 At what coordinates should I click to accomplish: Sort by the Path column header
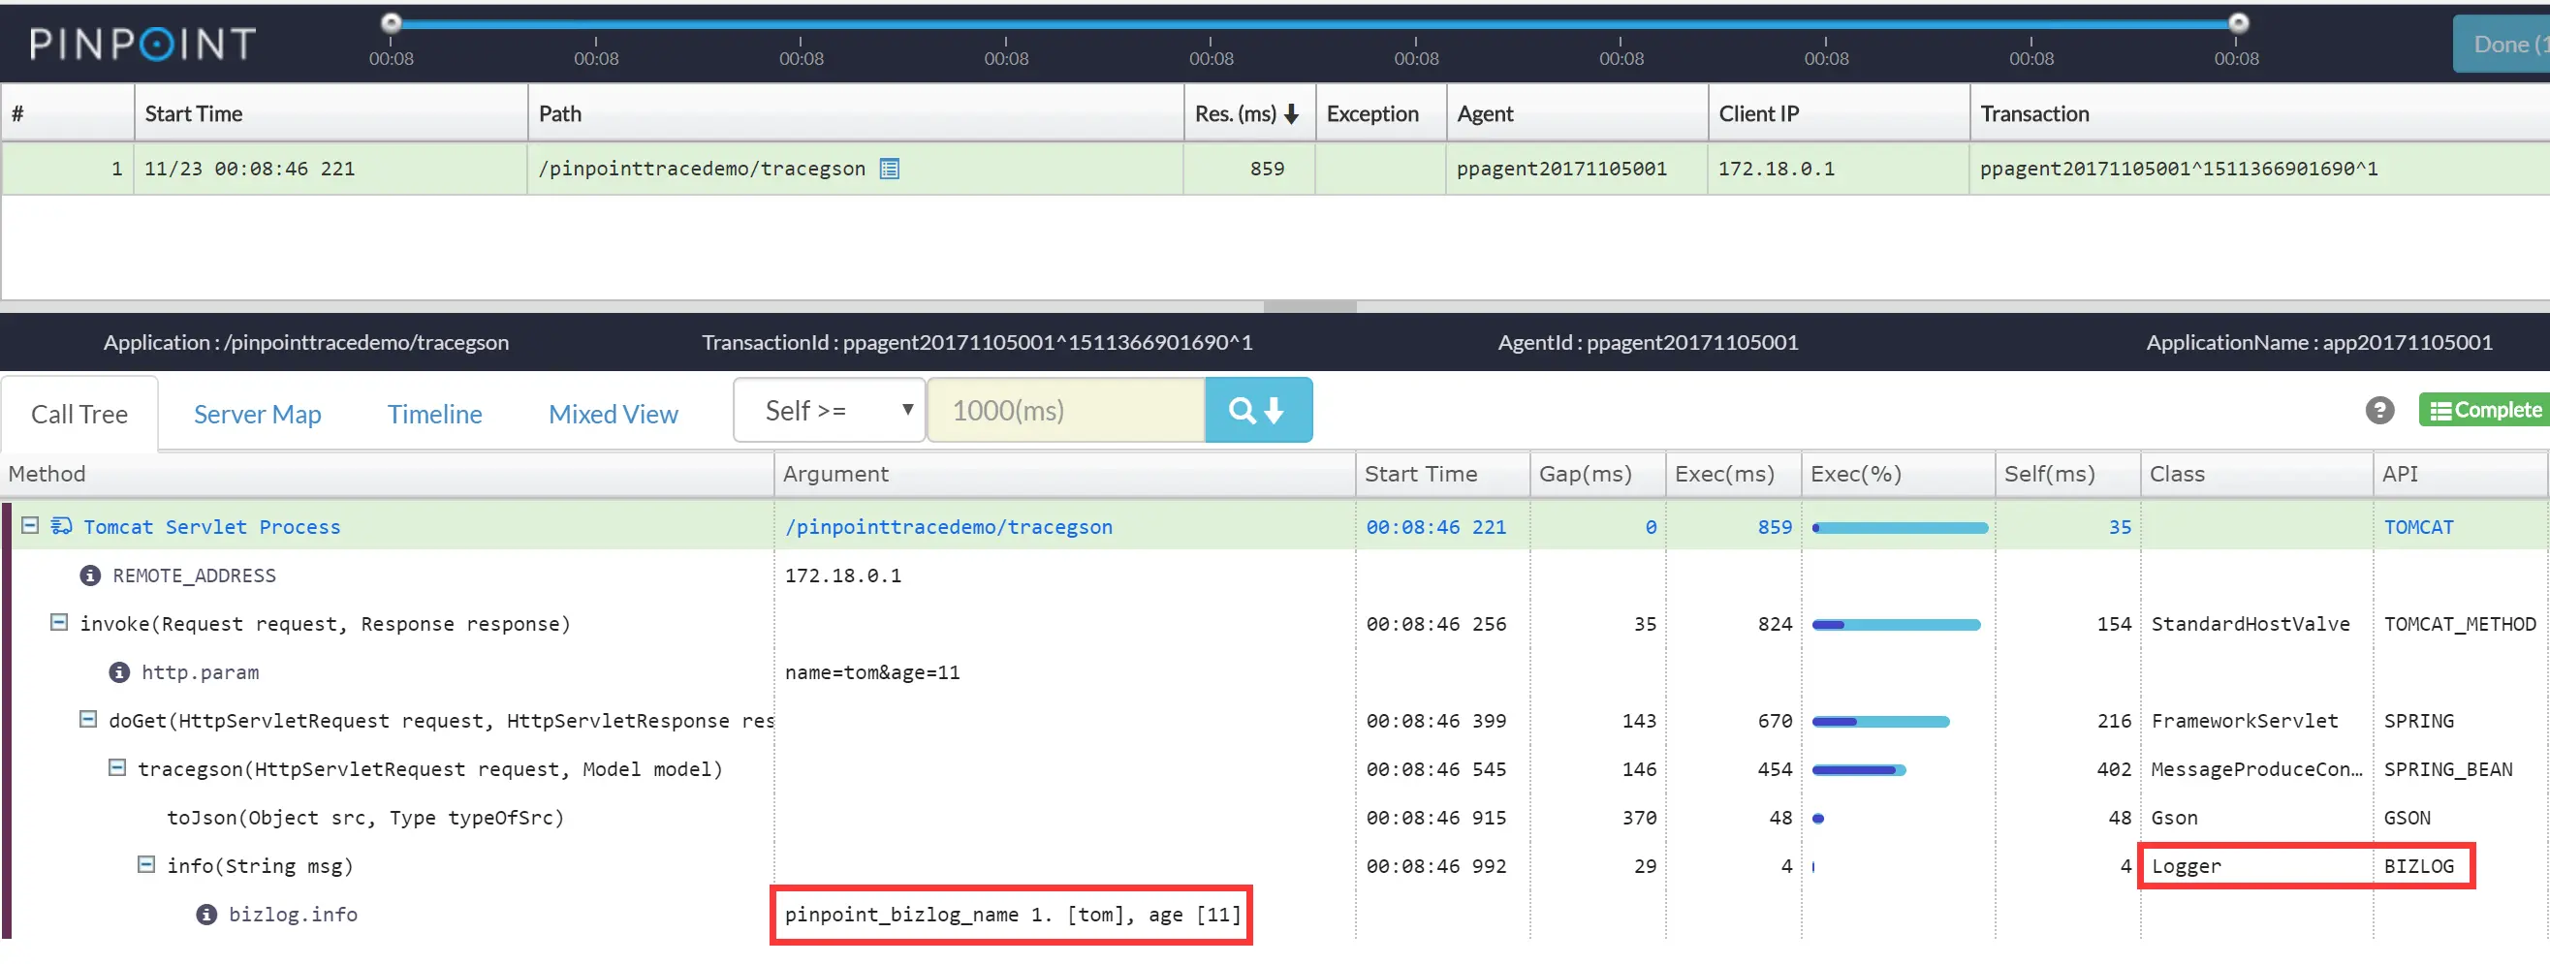pyautogui.click(x=855, y=115)
